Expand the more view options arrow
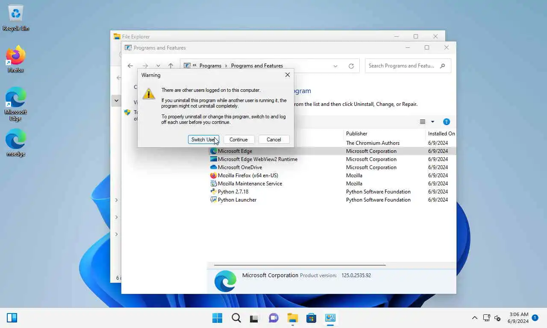 [x=432, y=122]
